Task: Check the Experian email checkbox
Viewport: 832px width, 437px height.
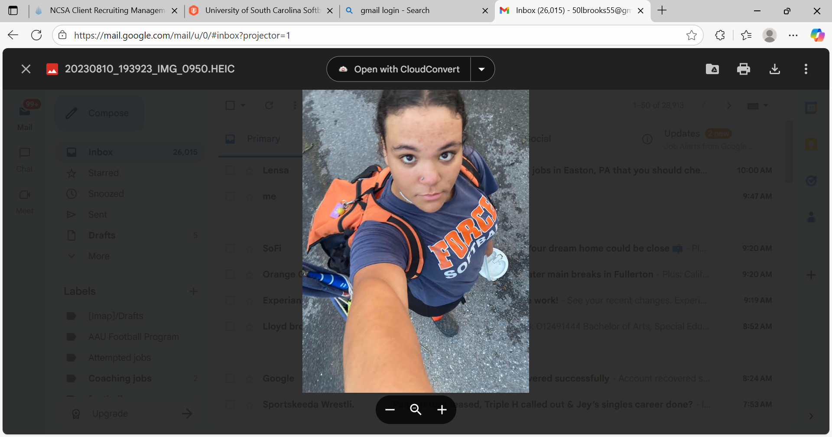Action: (230, 300)
